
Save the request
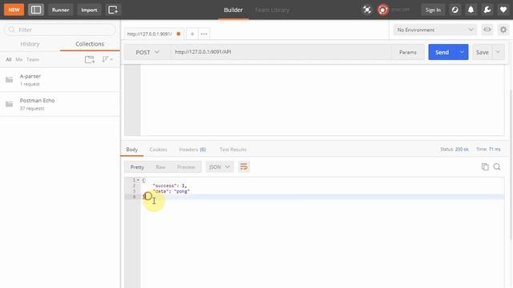[482, 52]
